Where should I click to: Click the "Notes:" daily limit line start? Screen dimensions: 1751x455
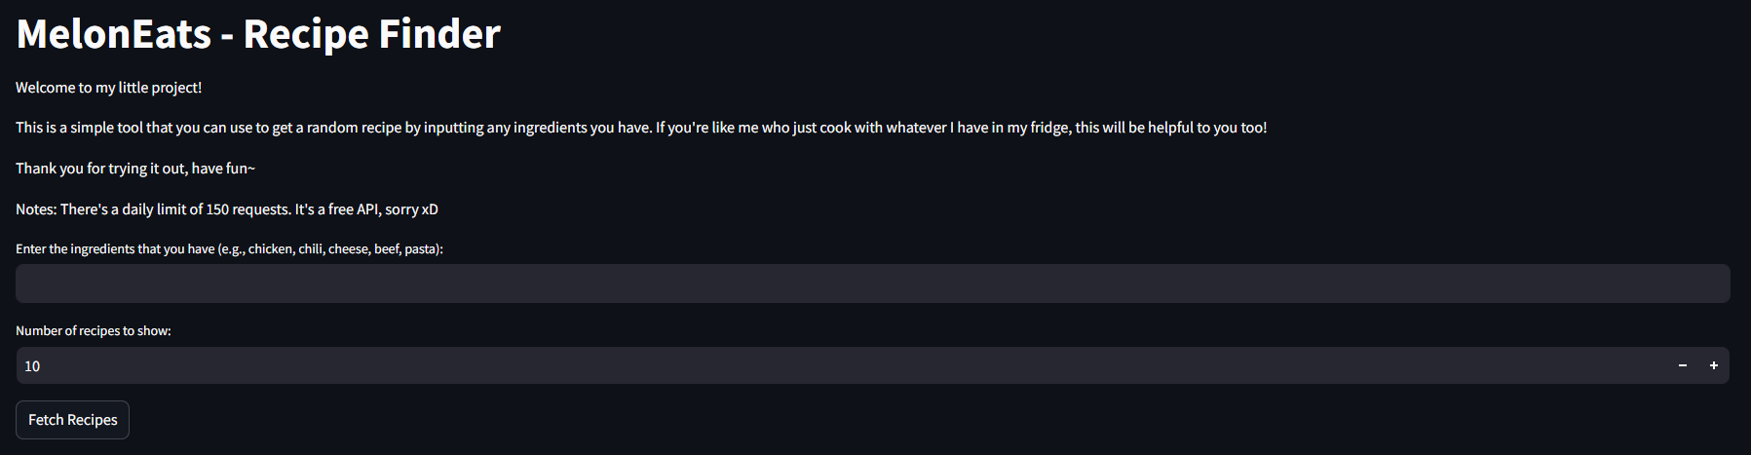[x=36, y=209]
